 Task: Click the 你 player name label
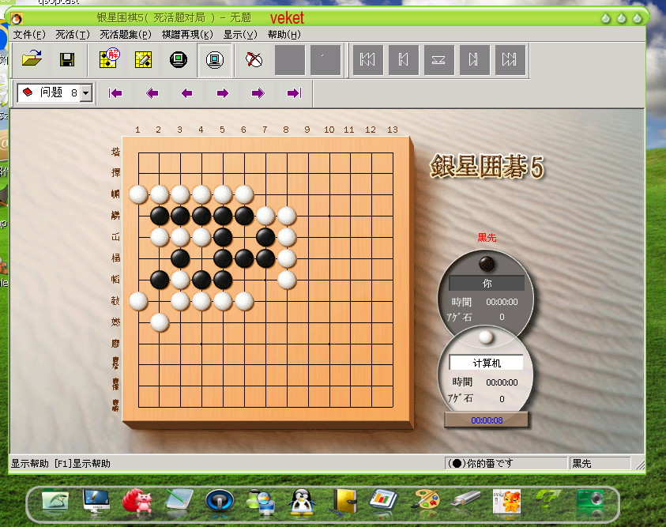point(487,283)
